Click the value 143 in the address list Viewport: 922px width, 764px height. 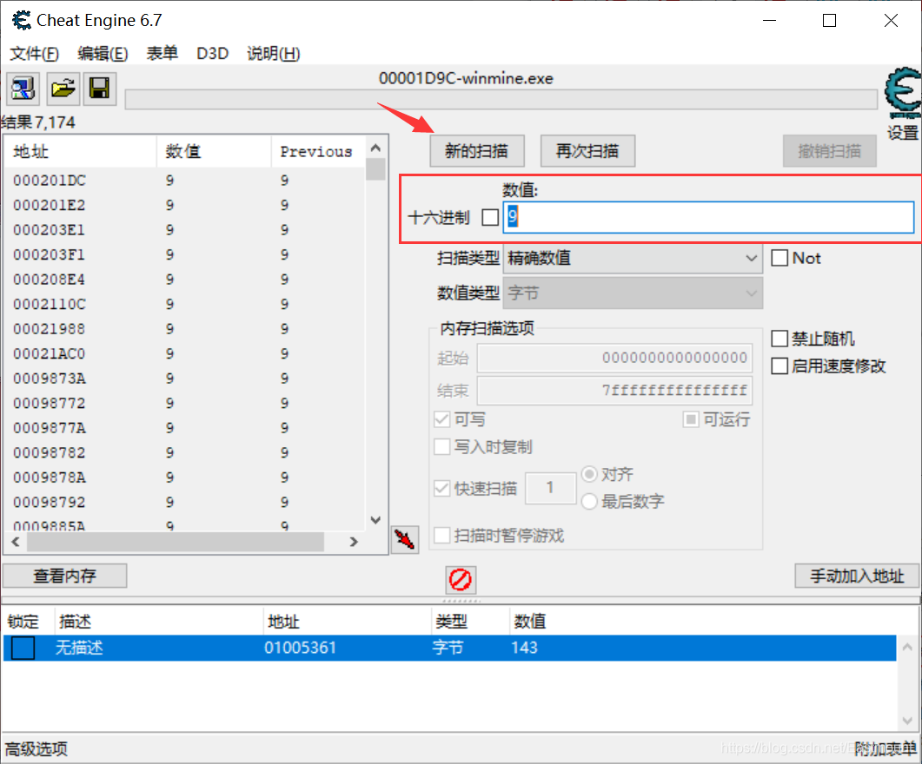pyautogui.click(x=525, y=648)
